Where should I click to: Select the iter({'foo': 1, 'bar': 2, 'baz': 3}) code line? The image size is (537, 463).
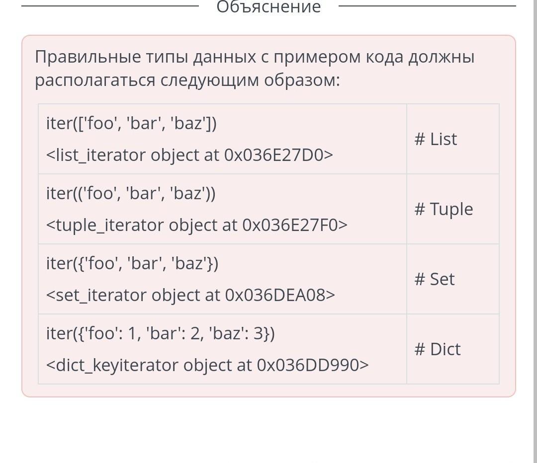160,333
